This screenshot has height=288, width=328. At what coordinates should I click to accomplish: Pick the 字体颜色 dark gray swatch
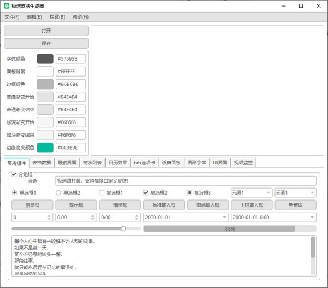point(45,59)
